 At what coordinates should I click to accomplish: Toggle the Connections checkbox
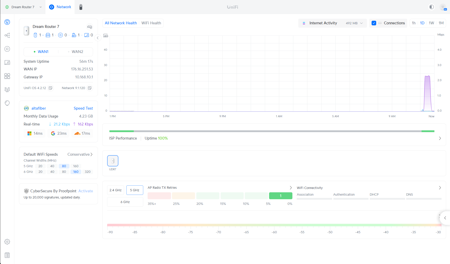pos(374,23)
